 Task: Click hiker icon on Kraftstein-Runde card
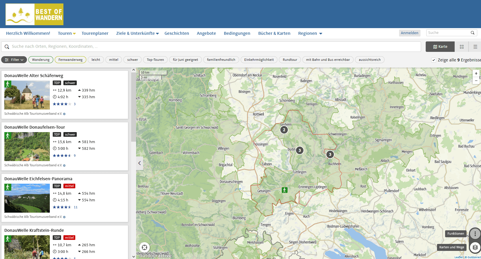point(8,239)
